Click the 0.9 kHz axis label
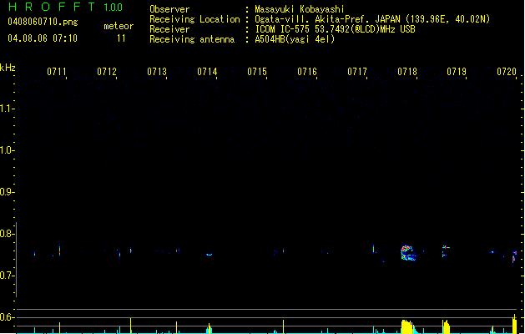 [x=7, y=192]
